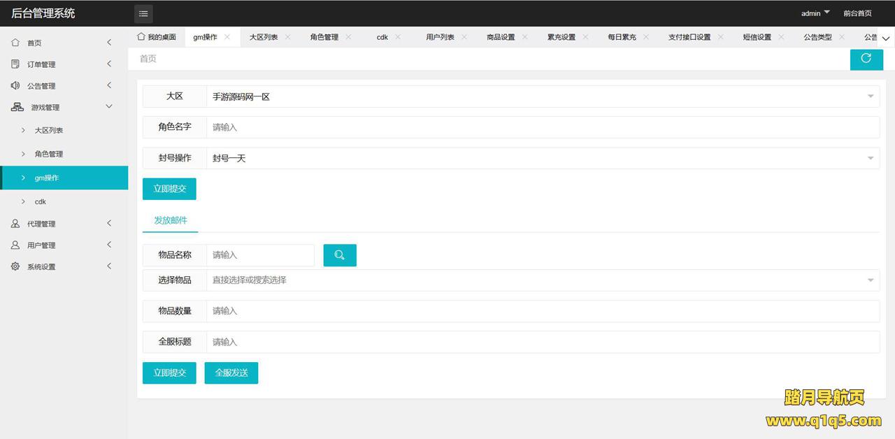Screen dimensions: 895x439
Task: Close the 大区列表 tab
Action: tap(287, 37)
